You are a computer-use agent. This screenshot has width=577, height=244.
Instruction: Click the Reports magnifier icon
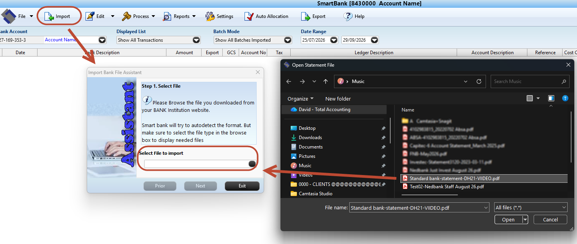coord(167,16)
